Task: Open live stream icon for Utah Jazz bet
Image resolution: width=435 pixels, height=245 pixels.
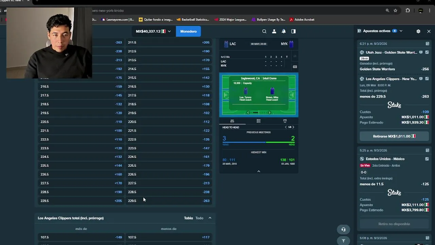Action: tap(421, 52)
